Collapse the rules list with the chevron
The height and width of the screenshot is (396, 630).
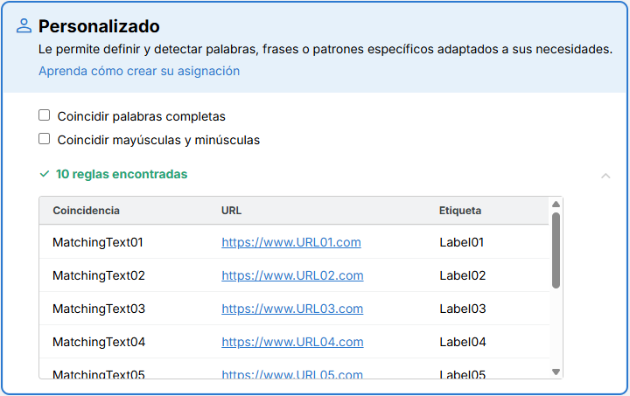click(605, 176)
